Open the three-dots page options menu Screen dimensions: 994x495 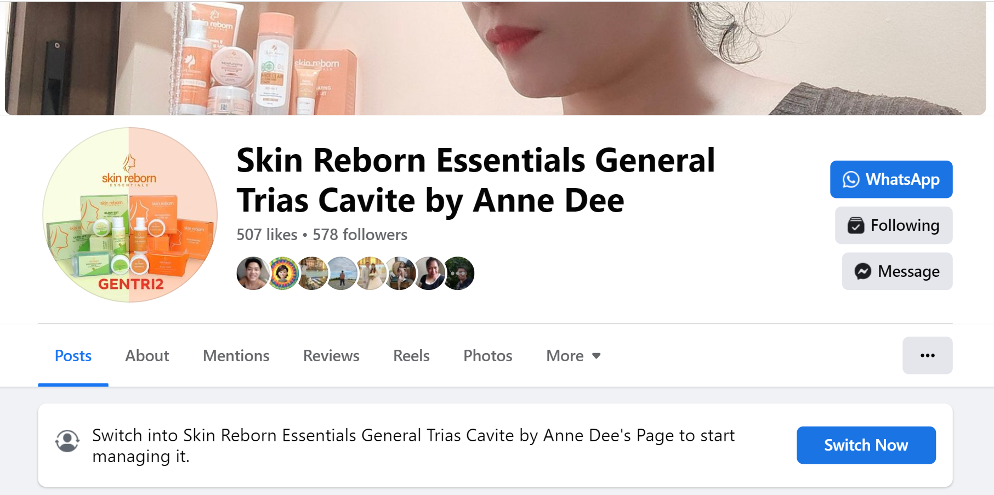tap(927, 355)
